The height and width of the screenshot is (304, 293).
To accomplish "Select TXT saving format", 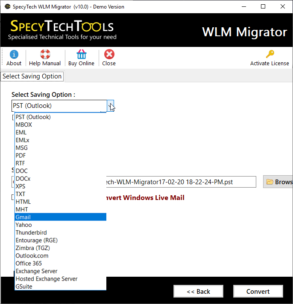I will (x=61, y=194).
